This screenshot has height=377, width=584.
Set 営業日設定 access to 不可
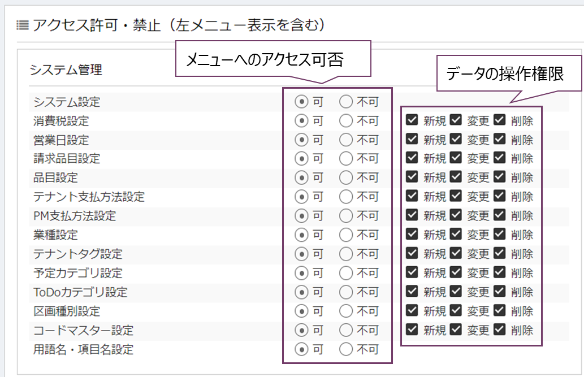click(x=346, y=140)
